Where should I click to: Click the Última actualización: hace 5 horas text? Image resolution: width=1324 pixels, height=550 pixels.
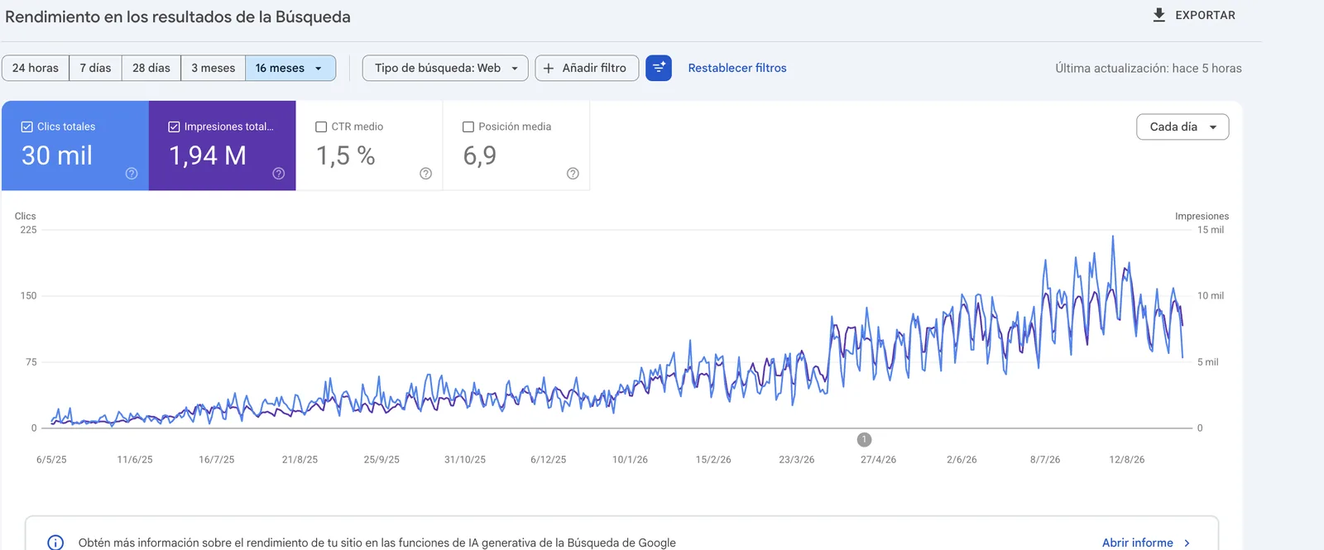(x=1149, y=69)
